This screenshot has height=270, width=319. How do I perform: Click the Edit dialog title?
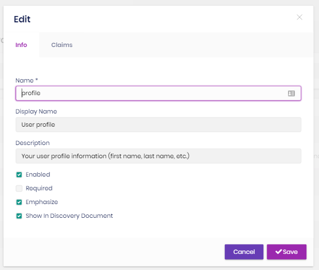(x=22, y=19)
